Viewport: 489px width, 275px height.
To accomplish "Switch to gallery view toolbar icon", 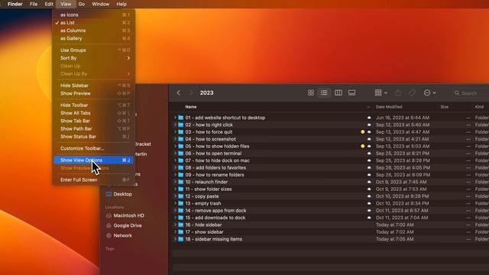I will 351,93.
